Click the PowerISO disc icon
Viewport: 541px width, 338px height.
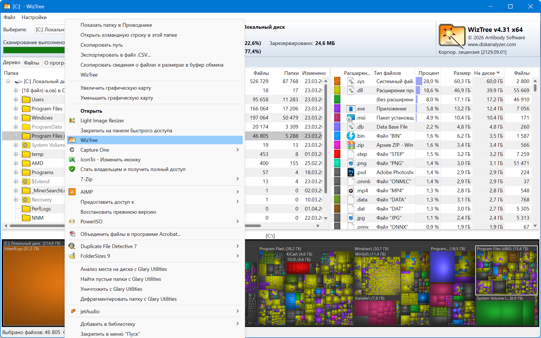(x=72, y=221)
